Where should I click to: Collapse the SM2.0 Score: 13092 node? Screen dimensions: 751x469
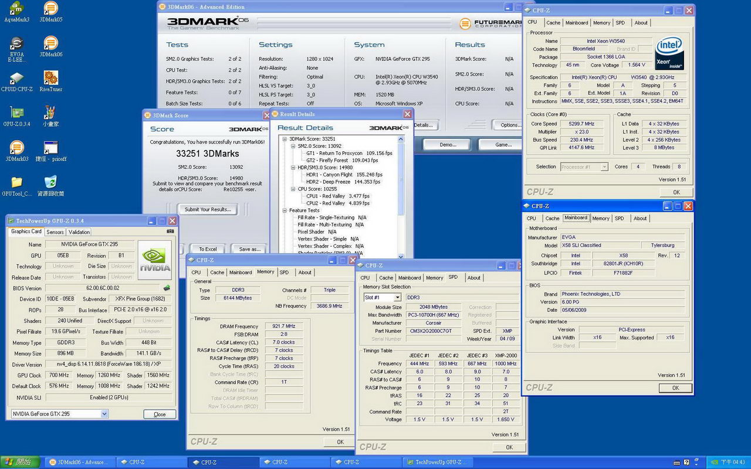click(293, 146)
